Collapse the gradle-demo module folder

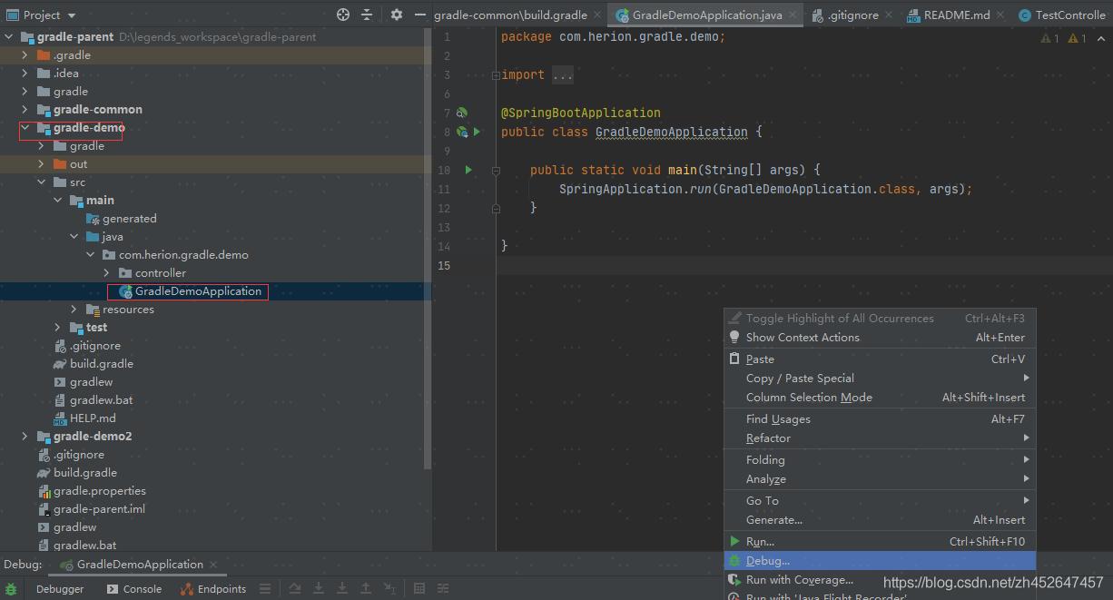(25, 128)
